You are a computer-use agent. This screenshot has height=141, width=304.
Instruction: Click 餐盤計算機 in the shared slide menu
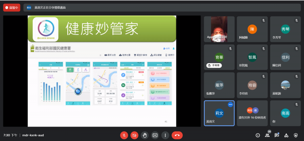click(x=141, y=55)
